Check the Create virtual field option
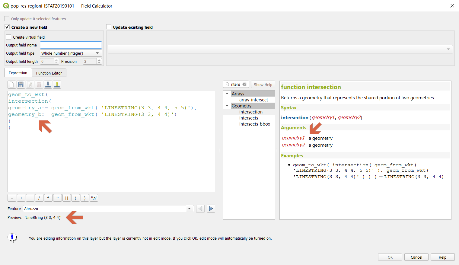Image resolution: width=459 pixels, height=265 pixels. (8, 37)
